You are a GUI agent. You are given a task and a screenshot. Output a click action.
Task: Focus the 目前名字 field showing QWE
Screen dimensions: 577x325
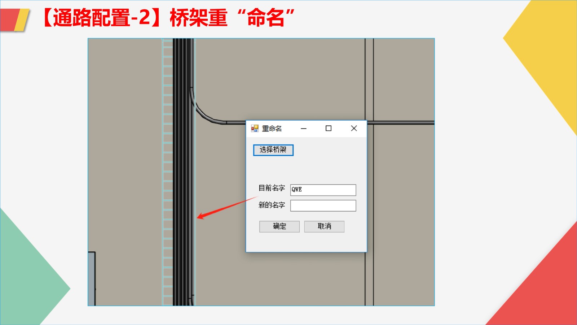(323, 190)
